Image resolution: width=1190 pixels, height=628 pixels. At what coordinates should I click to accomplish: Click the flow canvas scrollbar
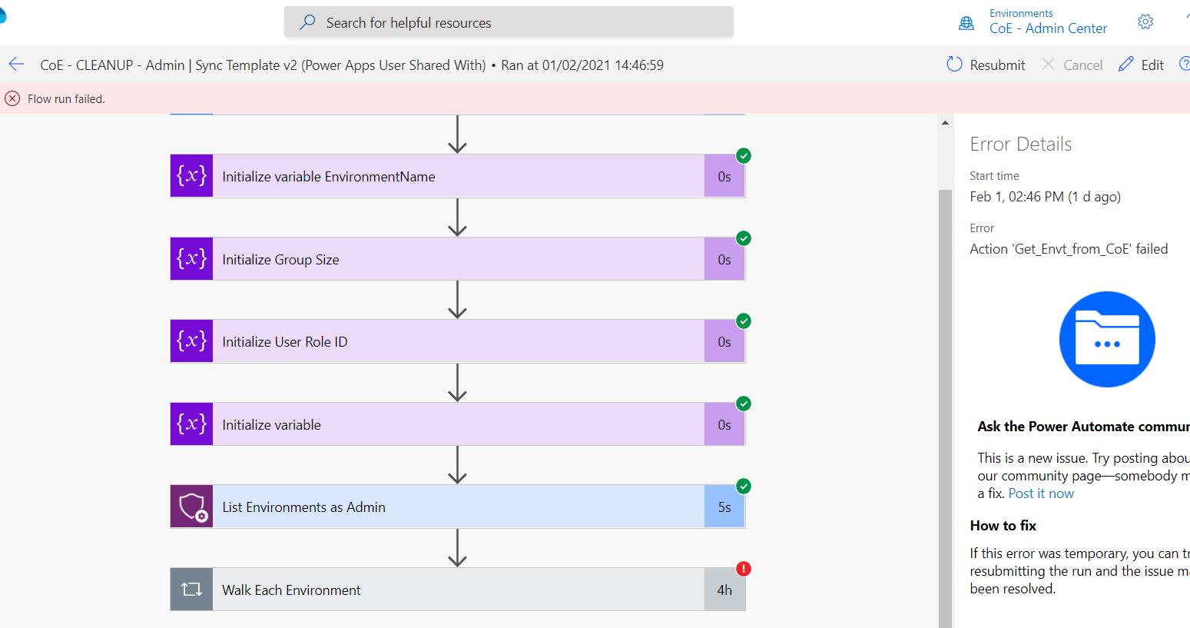point(944,307)
